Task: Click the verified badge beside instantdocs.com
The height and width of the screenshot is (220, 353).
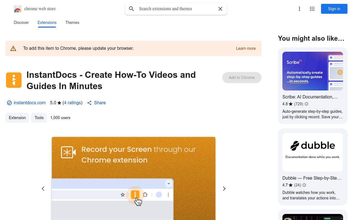Action: pyautogui.click(x=9, y=103)
